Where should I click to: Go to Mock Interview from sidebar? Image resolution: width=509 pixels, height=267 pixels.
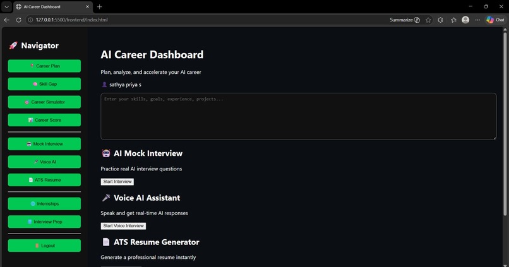[x=44, y=144]
